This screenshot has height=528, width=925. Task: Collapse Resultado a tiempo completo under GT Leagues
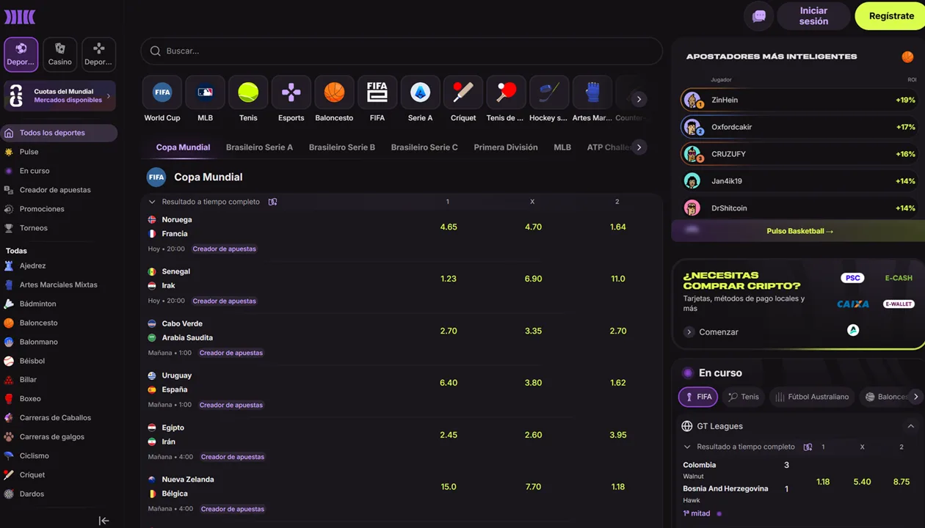[687, 447]
